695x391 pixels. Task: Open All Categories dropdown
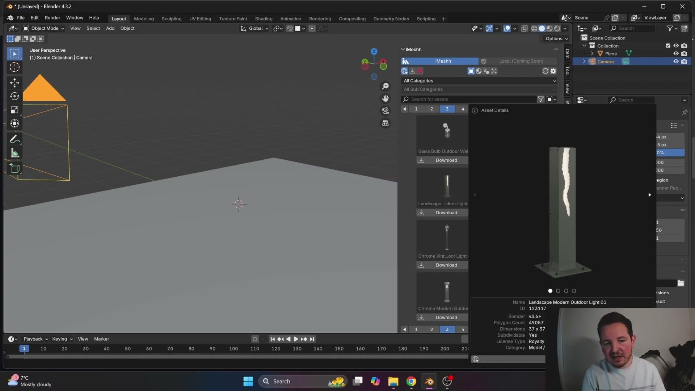pos(479,81)
